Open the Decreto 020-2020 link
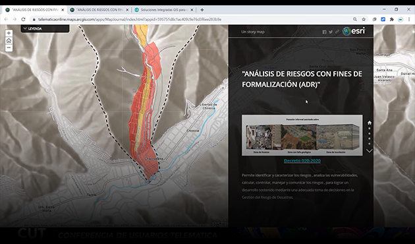Viewport: 415px width, 244px height. [x=302, y=160]
